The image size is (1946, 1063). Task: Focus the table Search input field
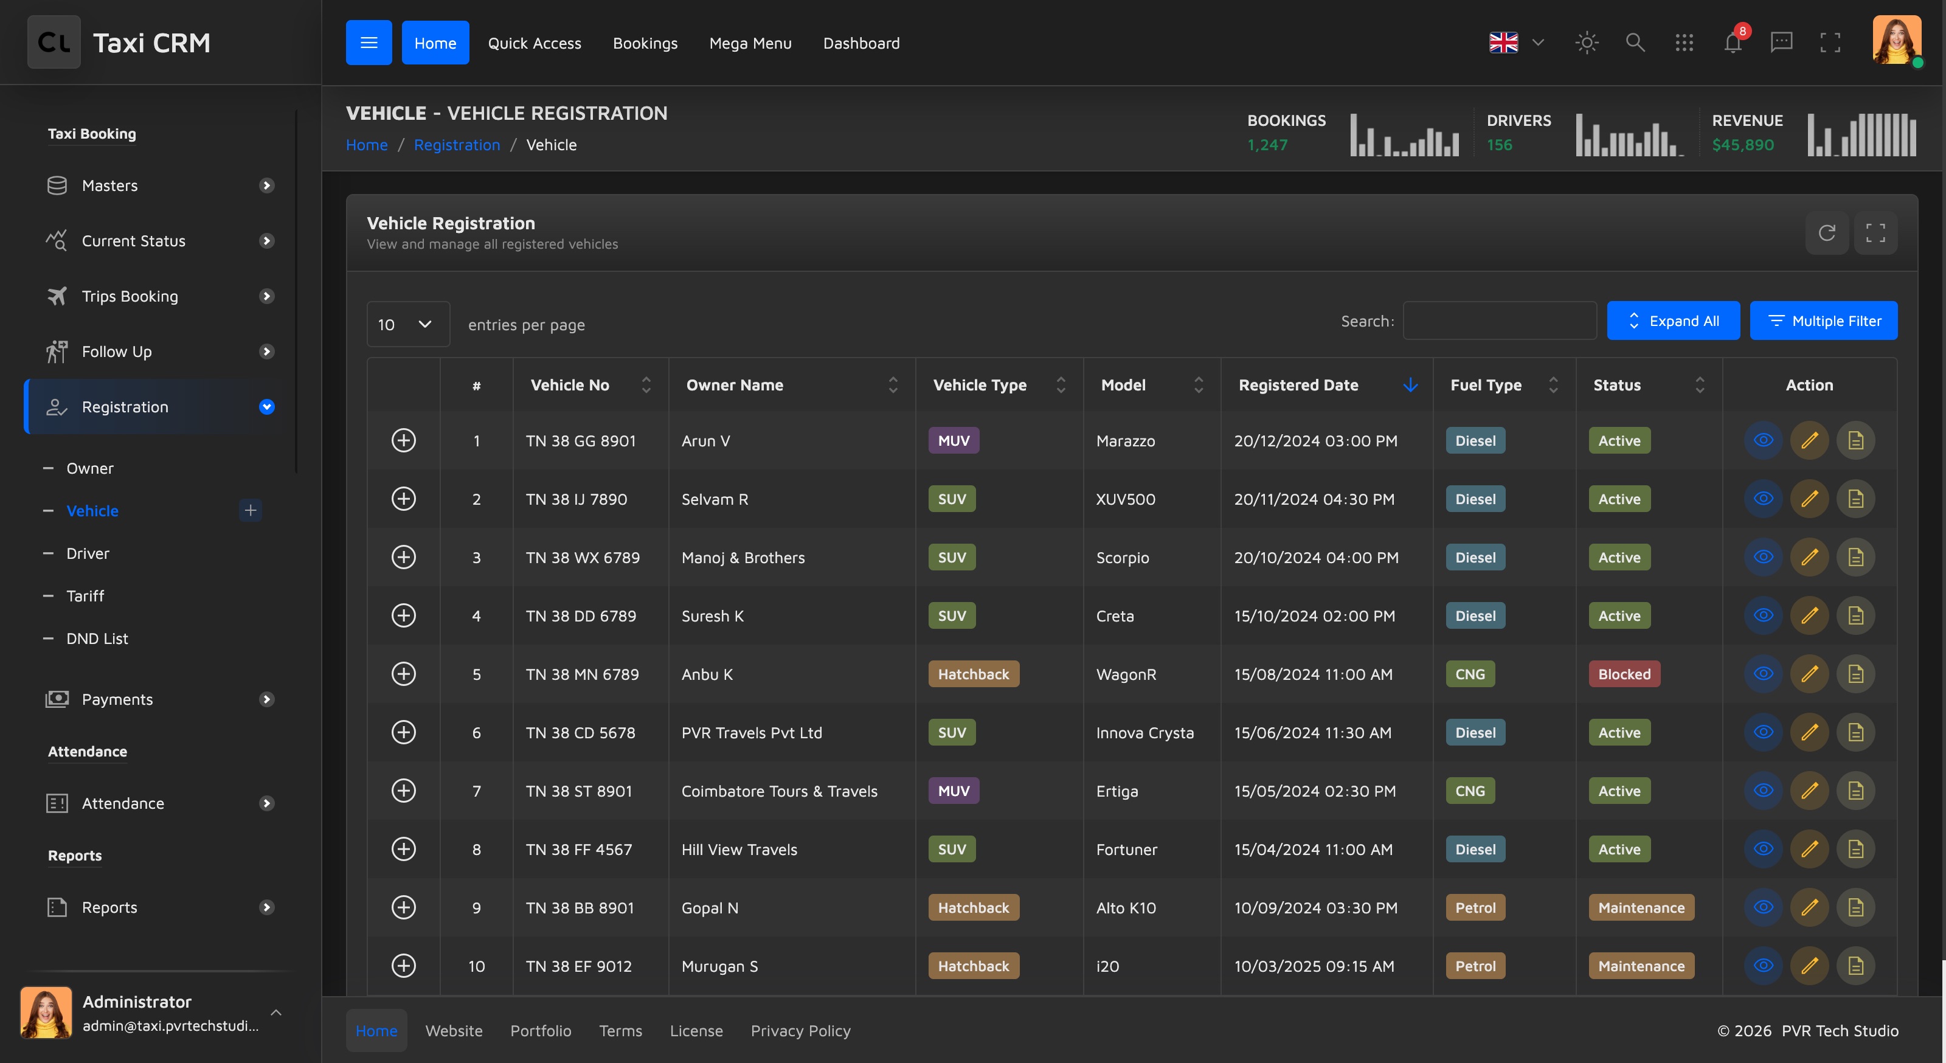[x=1500, y=321]
